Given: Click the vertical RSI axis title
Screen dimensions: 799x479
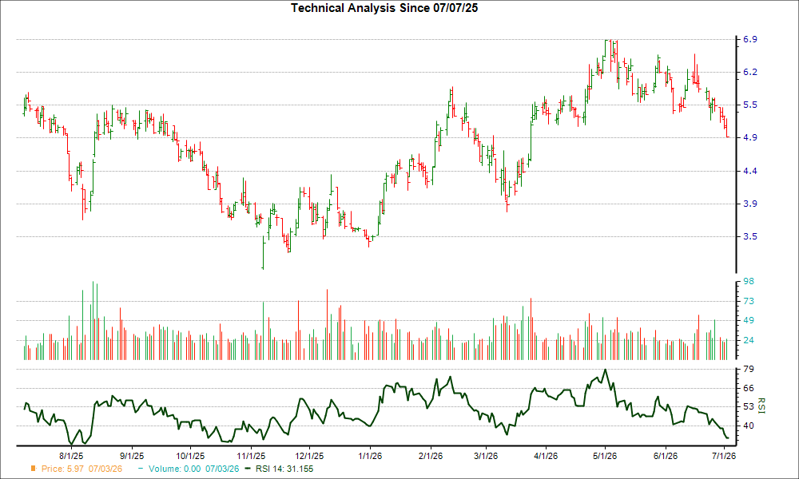Looking at the screenshot, I should [761, 406].
